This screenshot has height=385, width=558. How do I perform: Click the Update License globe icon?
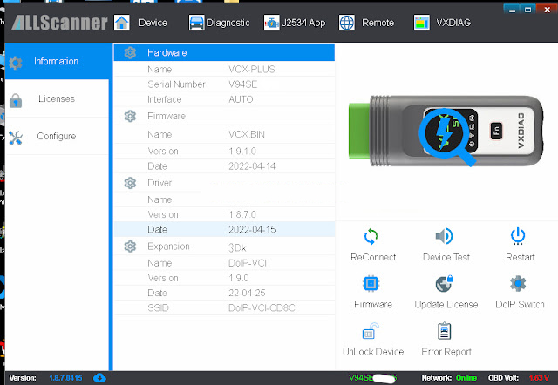(444, 284)
